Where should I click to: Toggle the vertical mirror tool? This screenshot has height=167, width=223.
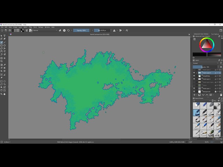point(121,30)
